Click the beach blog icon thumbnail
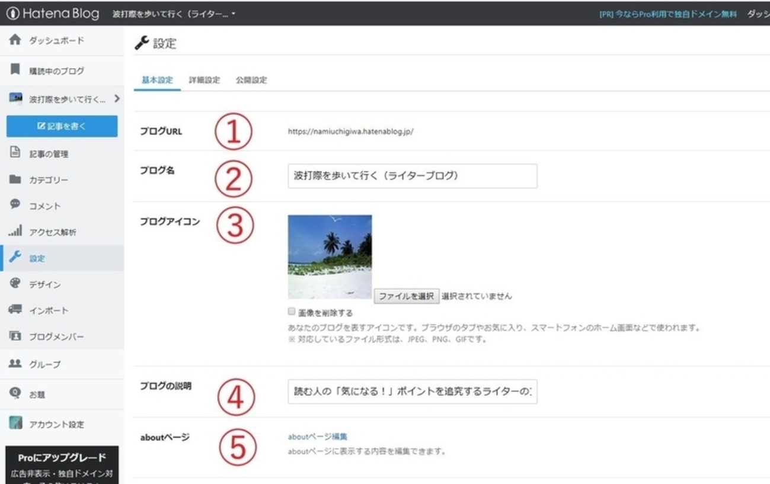The width and height of the screenshot is (770, 484). click(x=330, y=257)
